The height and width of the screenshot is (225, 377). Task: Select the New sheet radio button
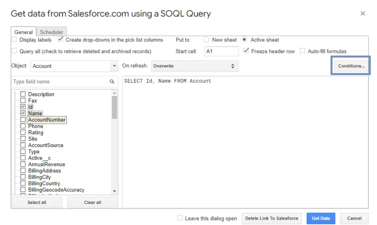[206, 40]
